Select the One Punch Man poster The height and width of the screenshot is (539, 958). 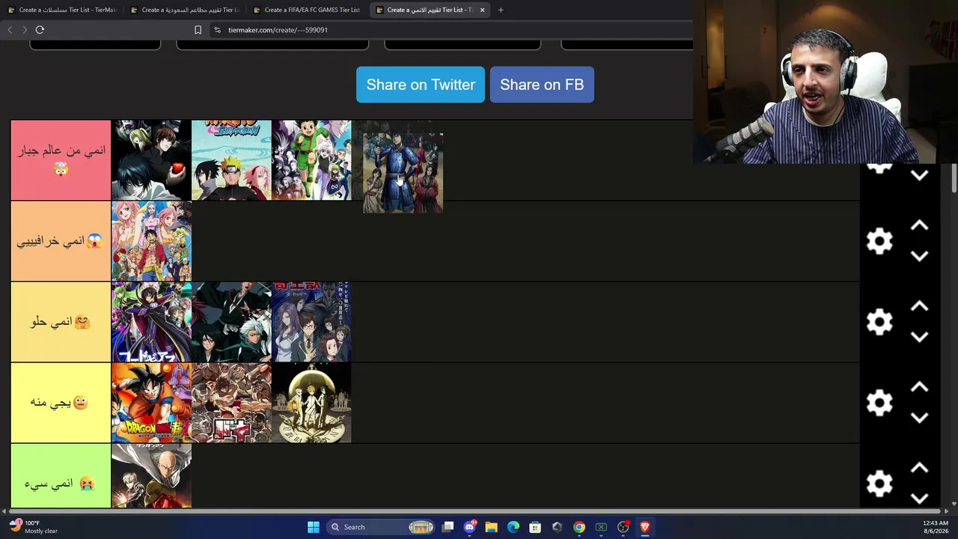point(151,476)
